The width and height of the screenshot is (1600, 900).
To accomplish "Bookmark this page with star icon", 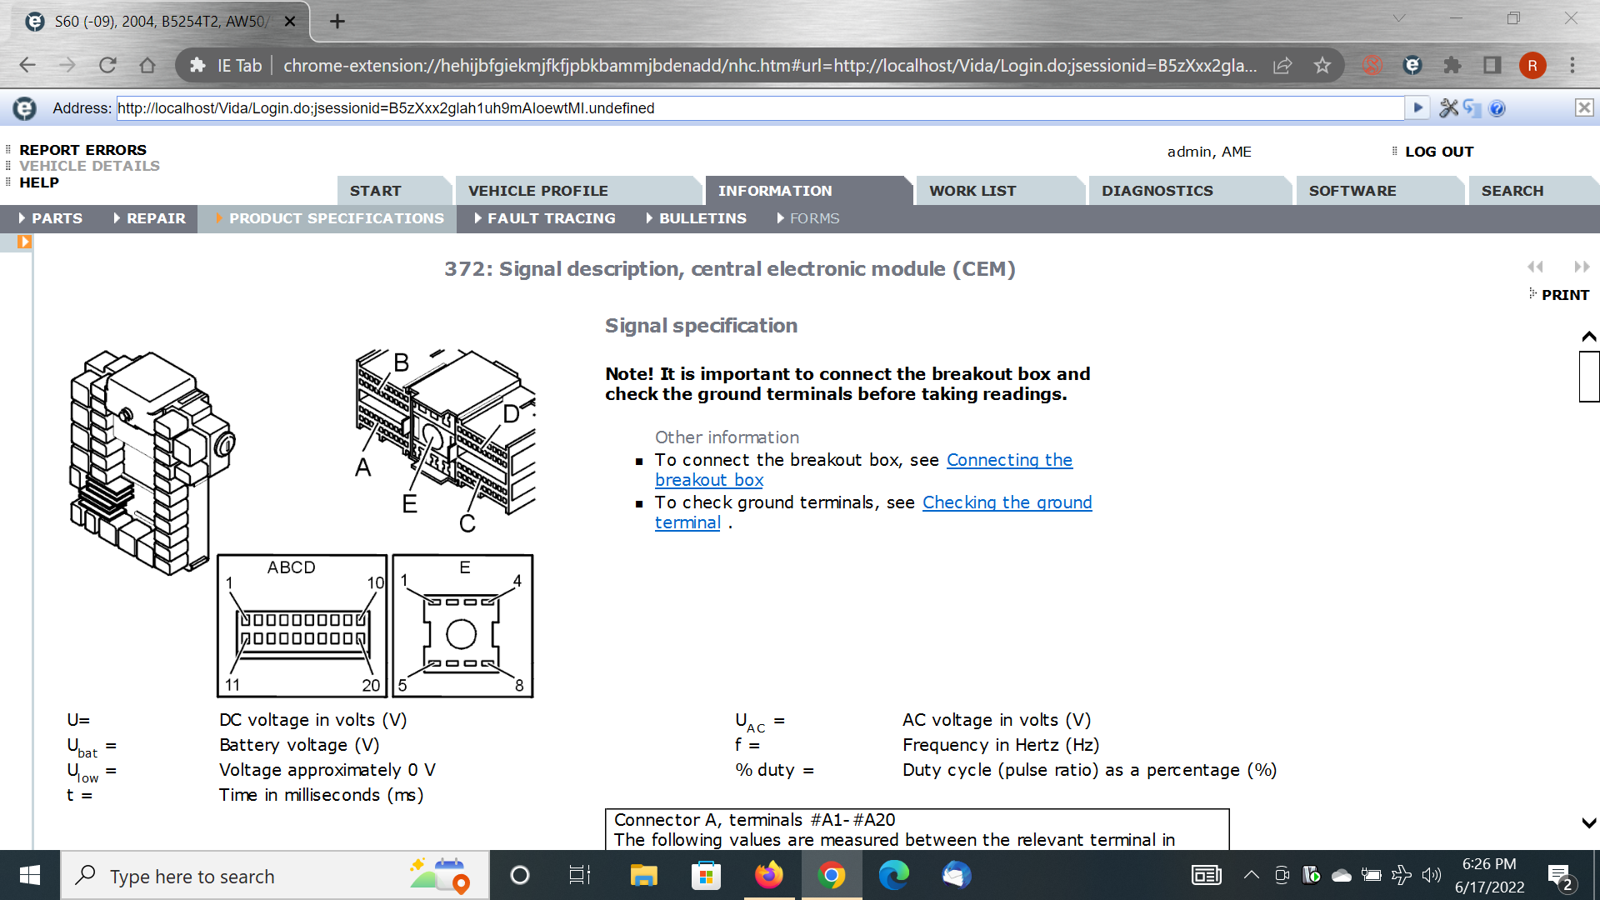I will tap(1322, 65).
